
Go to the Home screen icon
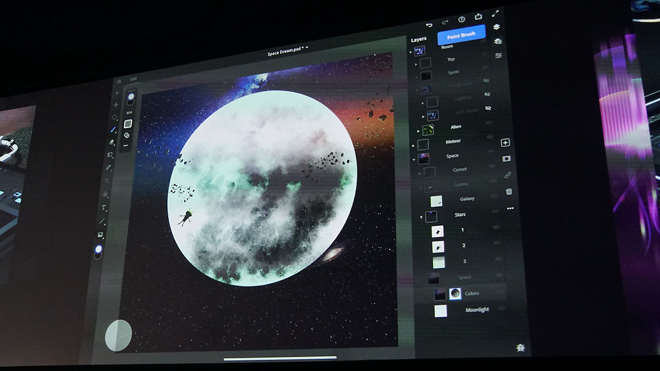119,81
